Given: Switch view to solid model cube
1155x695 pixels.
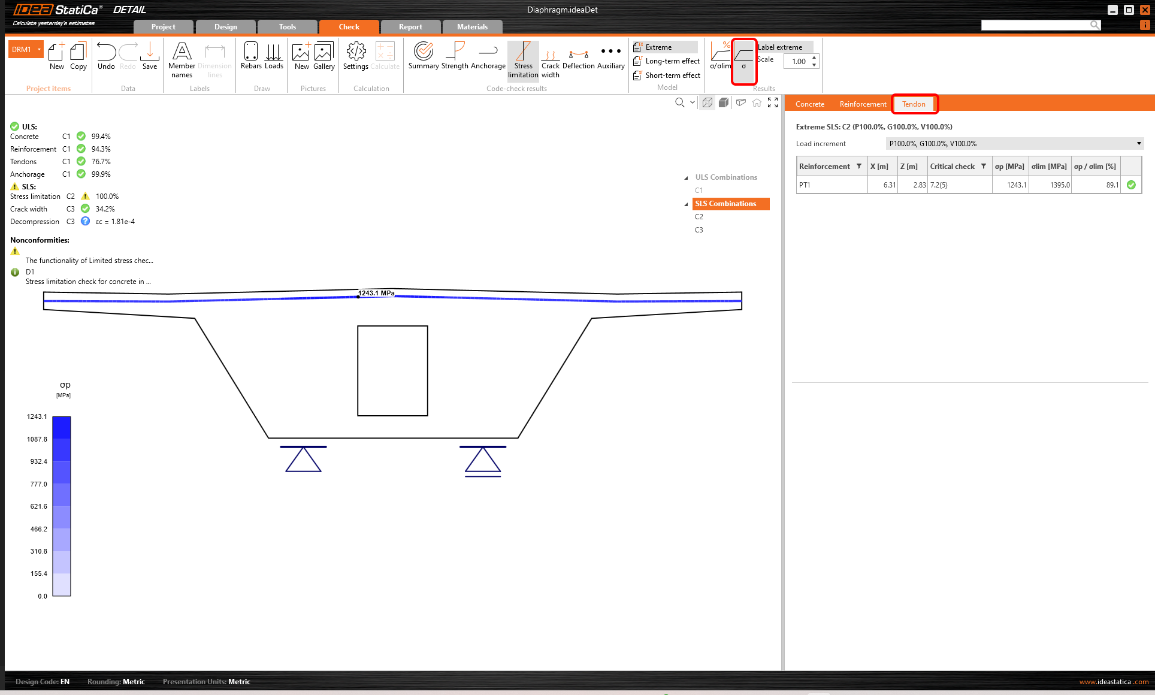Looking at the screenshot, I should pyautogui.click(x=724, y=103).
